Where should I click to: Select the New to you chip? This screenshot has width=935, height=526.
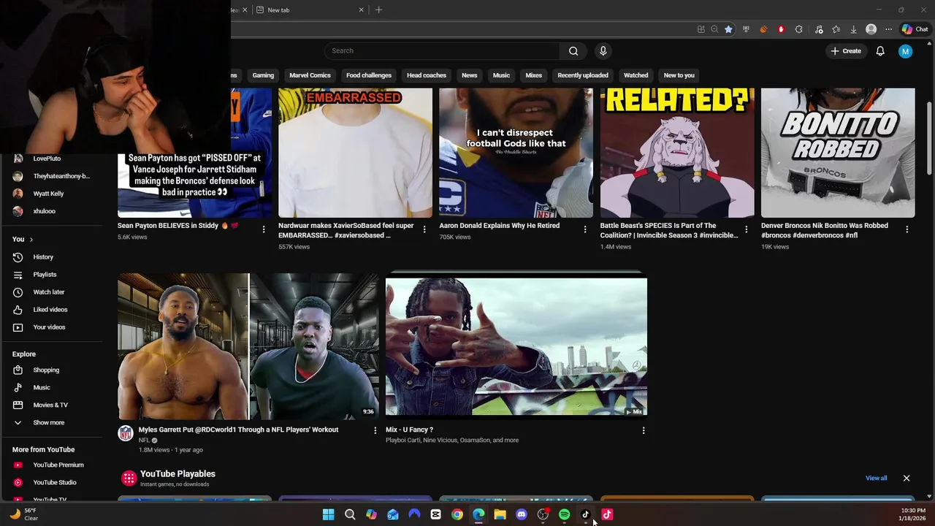679,75
